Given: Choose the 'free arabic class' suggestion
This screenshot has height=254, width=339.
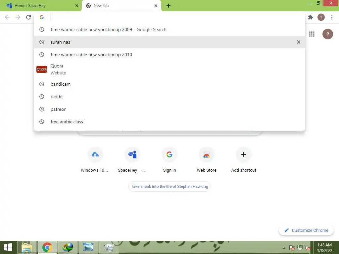Looking at the screenshot, I should click(x=169, y=122).
